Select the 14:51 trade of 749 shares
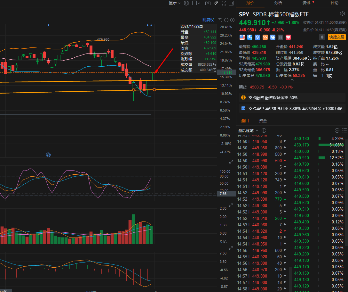This screenshot has width=348, height=292. [x=262, y=180]
